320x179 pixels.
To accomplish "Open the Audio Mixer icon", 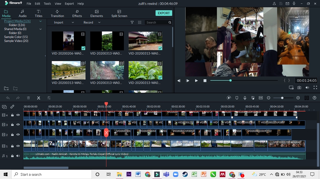I will 253,98.
